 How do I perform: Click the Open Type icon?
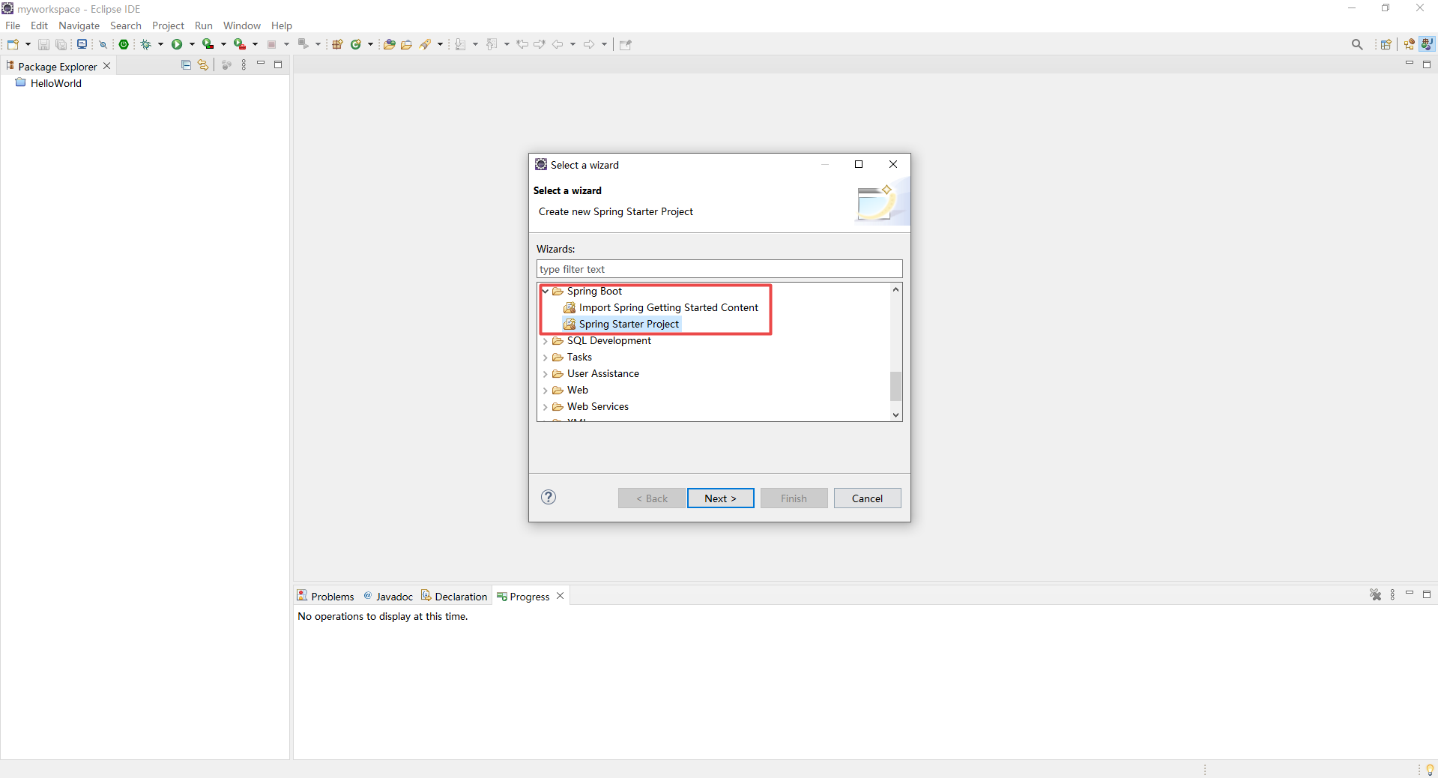pyautogui.click(x=389, y=44)
